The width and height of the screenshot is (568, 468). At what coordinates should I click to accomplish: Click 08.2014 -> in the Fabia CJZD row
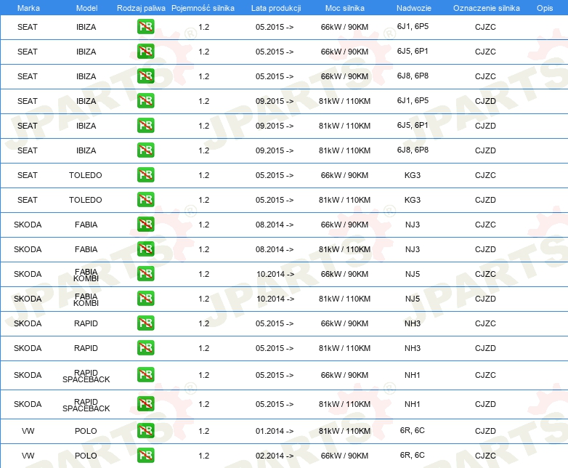[275, 249]
